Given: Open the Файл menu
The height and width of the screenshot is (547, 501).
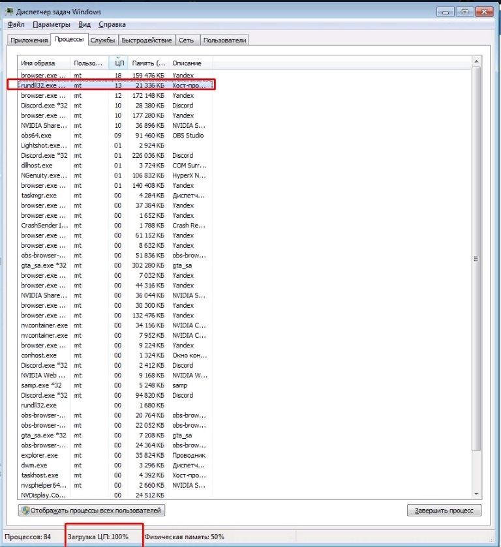Looking at the screenshot, I should click(x=16, y=24).
